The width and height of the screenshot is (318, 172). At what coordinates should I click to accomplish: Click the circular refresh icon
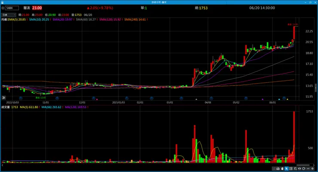click(x=303, y=169)
